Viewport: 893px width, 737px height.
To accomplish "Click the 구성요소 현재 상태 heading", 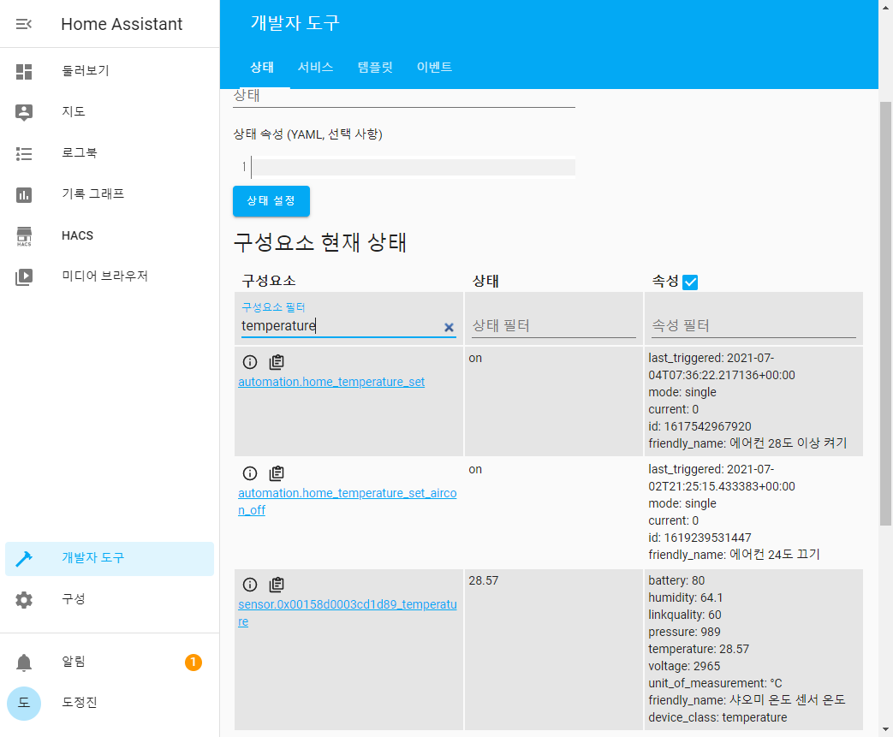I will [320, 242].
